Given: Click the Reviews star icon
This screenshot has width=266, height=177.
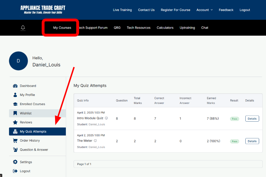Looking at the screenshot, I should [15, 122].
